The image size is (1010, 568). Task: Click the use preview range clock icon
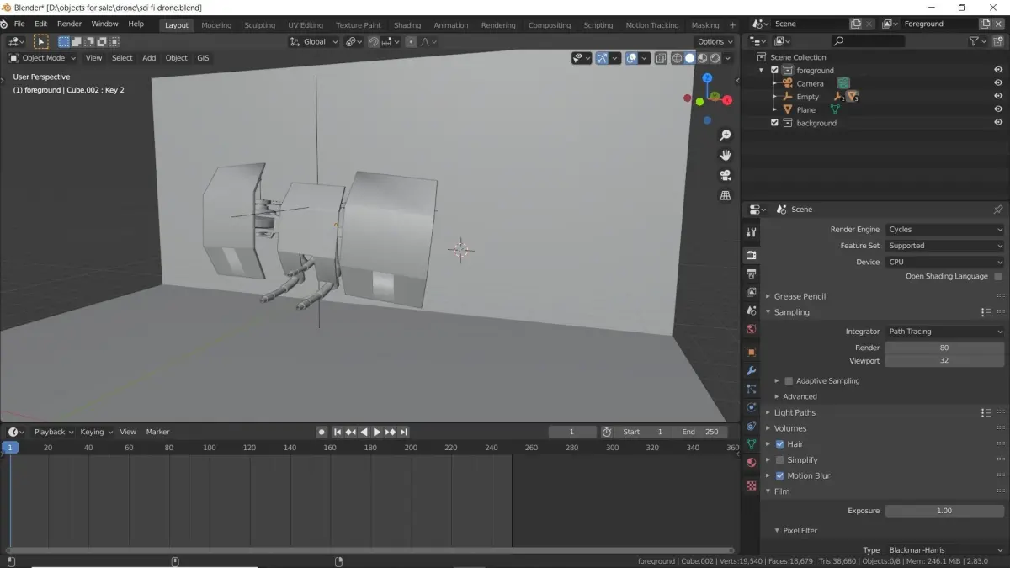(x=607, y=432)
